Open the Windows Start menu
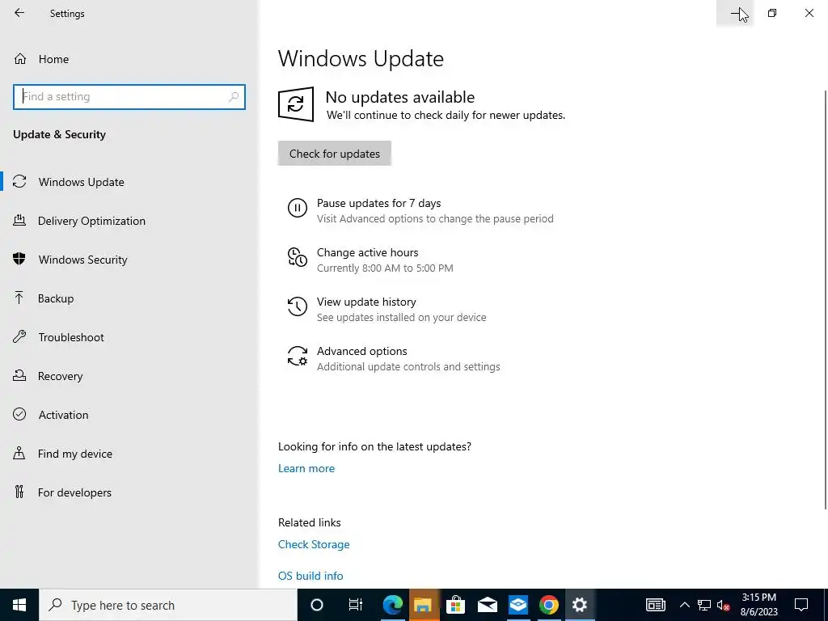The width and height of the screenshot is (828, 621). (19, 605)
